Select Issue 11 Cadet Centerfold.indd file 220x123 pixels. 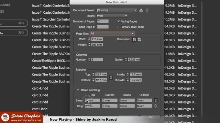pos(51,12)
